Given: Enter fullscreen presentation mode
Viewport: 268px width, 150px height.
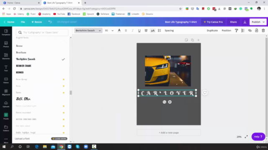Looking at the screenshot, I should tap(246, 137).
